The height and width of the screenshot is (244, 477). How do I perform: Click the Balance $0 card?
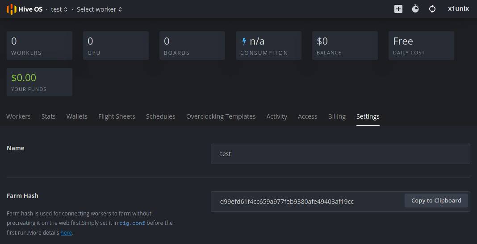tap(345, 45)
